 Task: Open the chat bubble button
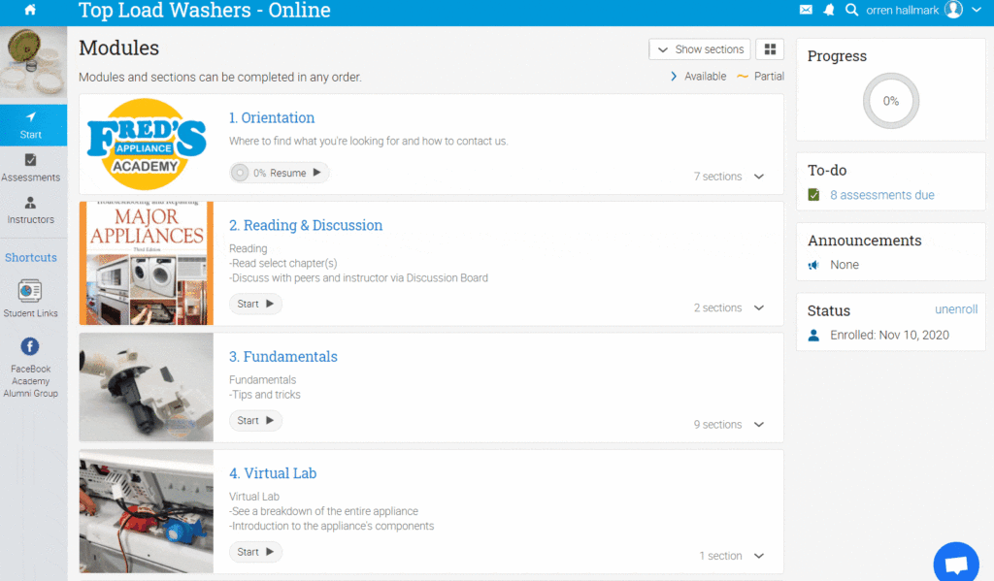point(956,563)
